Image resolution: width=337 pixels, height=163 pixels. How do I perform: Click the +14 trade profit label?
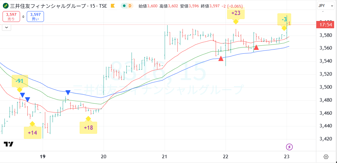click(x=32, y=133)
